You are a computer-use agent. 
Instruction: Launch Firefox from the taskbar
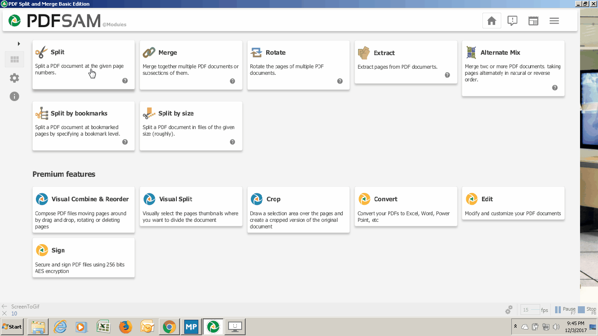[x=126, y=327]
